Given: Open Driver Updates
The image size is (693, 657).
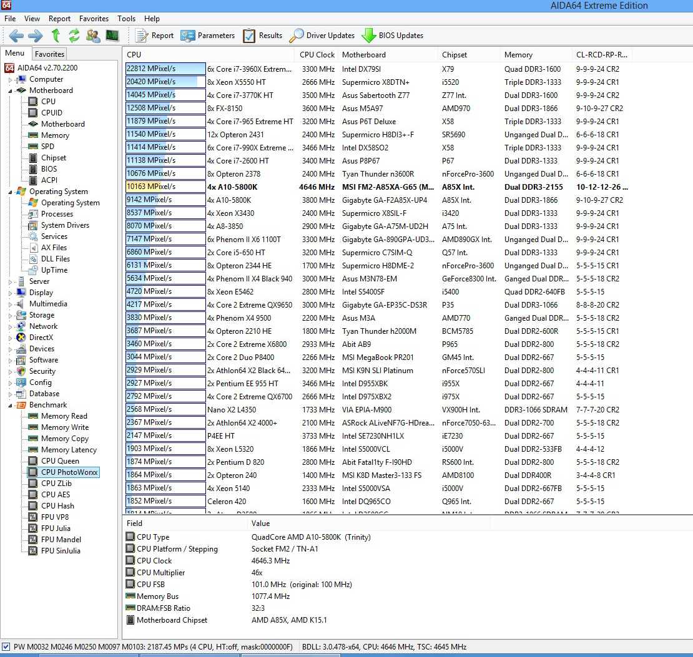Looking at the screenshot, I should pos(322,36).
